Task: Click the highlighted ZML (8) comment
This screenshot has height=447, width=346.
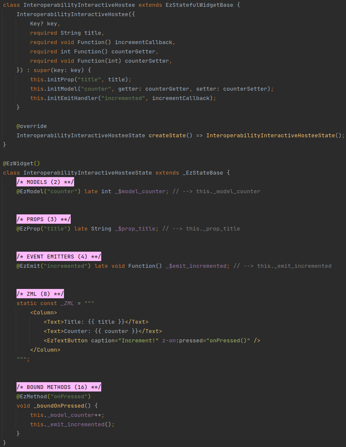Action: [40, 294]
